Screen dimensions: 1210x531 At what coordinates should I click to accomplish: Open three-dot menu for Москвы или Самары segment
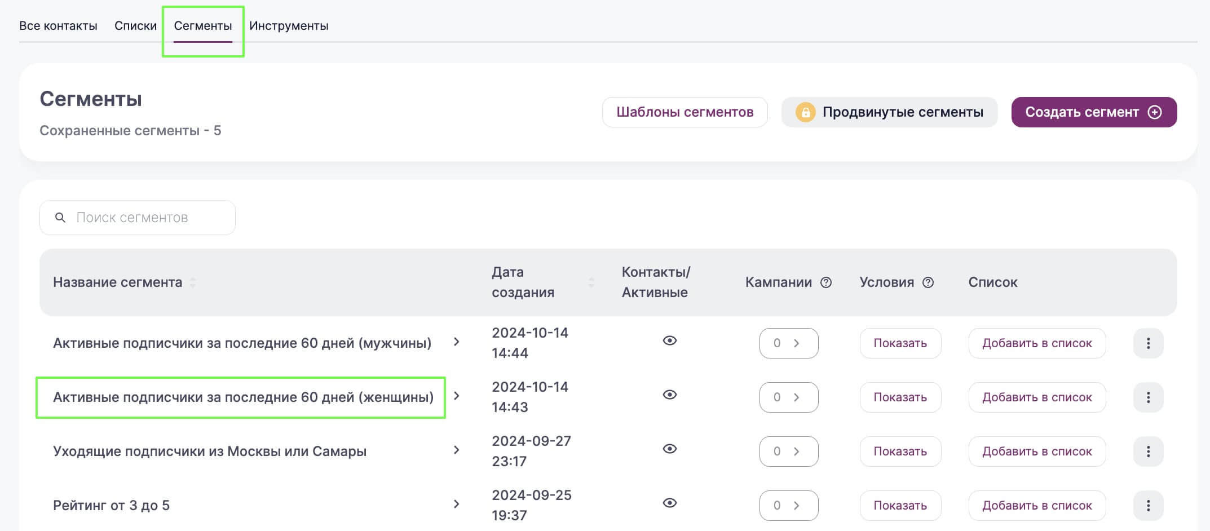(1149, 452)
